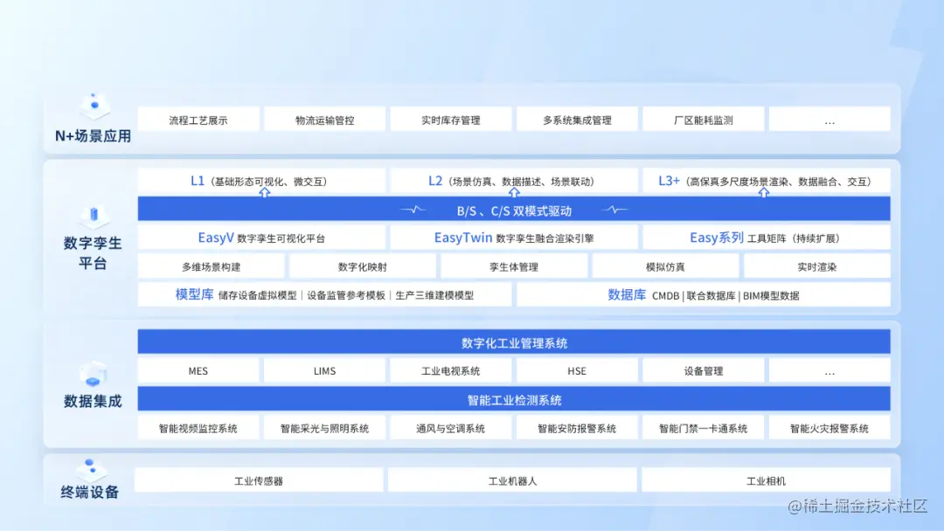Select the 物流运输管控 box
Screen dimensions: 944x531
[x=324, y=120]
